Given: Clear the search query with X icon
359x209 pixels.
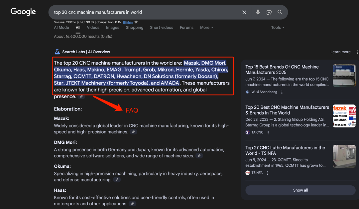Looking at the screenshot, I should pos(244,12).
